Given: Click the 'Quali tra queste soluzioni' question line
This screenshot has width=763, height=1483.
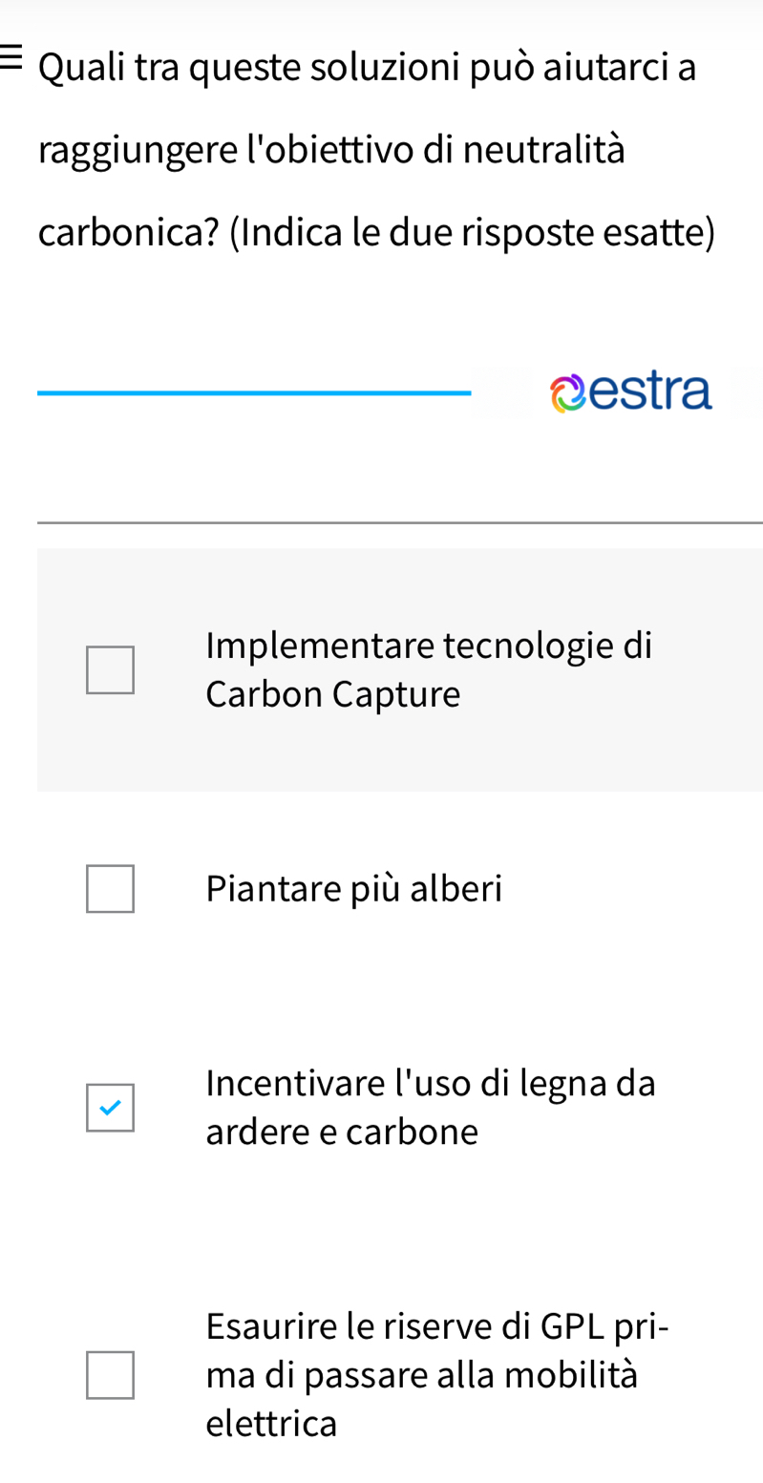Looking at the screenshot, I should (368, 68).
